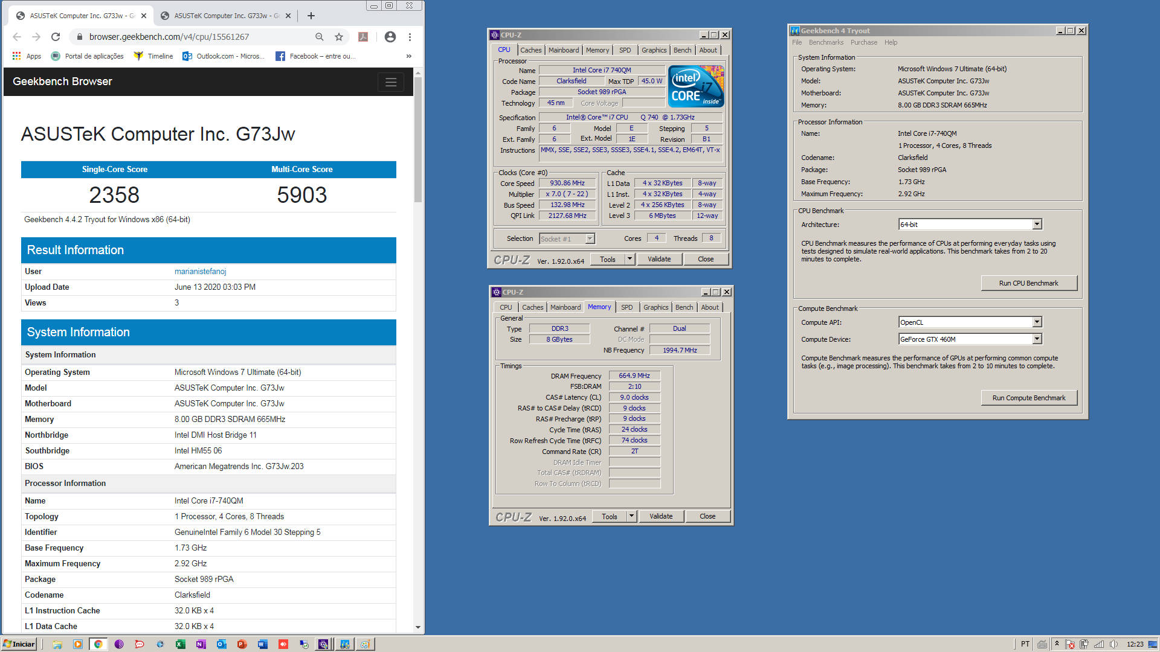This screenshot has height=652, width=1160.
Task: Open the Action Center flag icon
Action: [x=1070, y=644]
